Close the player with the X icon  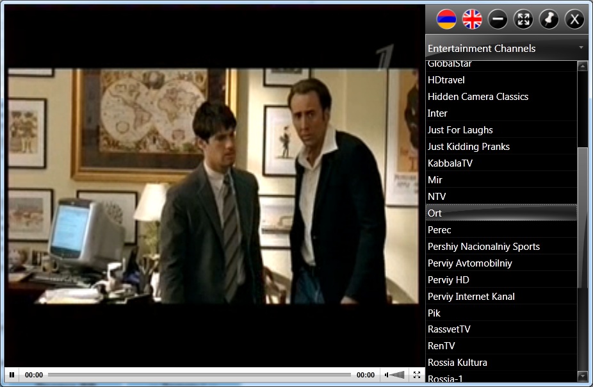574,19
